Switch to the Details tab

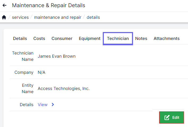click(20, 38)
